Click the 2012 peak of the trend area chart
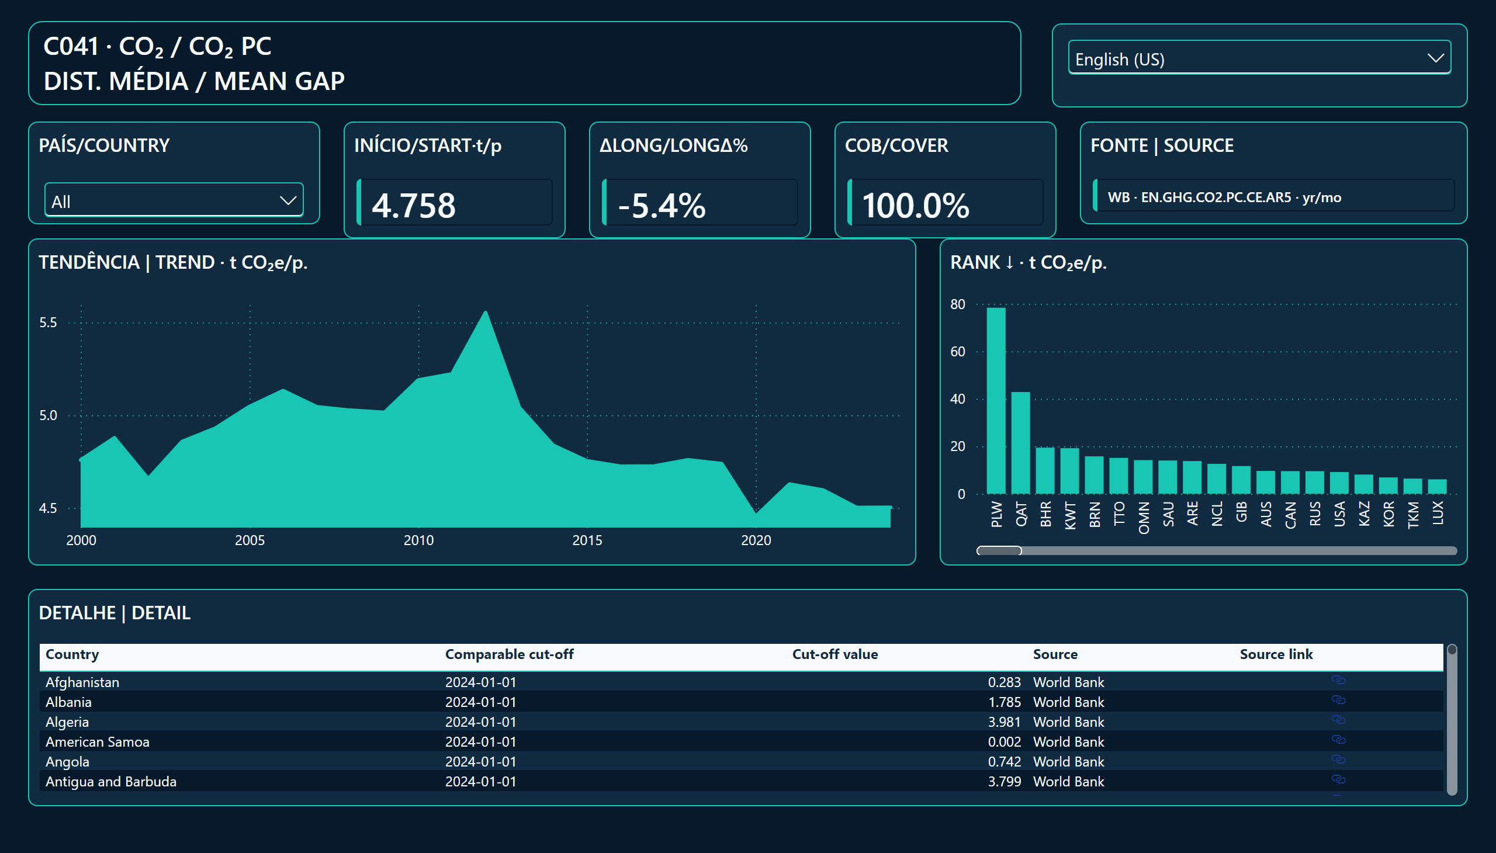This screenshot has width=1496, height=853. tap(486, 312)
